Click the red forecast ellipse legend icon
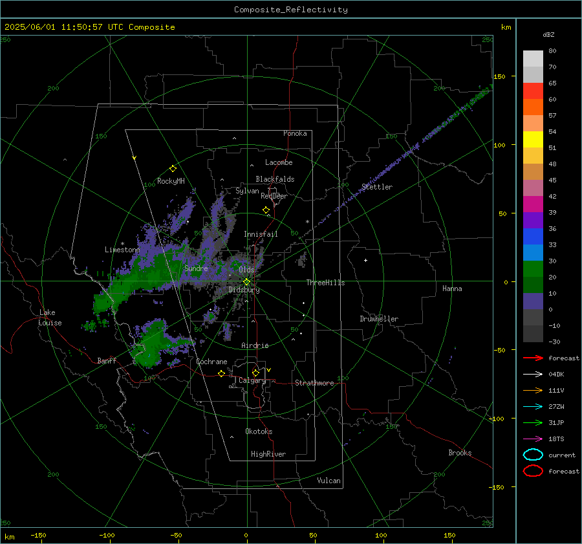This screenshot has width=582, height=544. [533, 471]
